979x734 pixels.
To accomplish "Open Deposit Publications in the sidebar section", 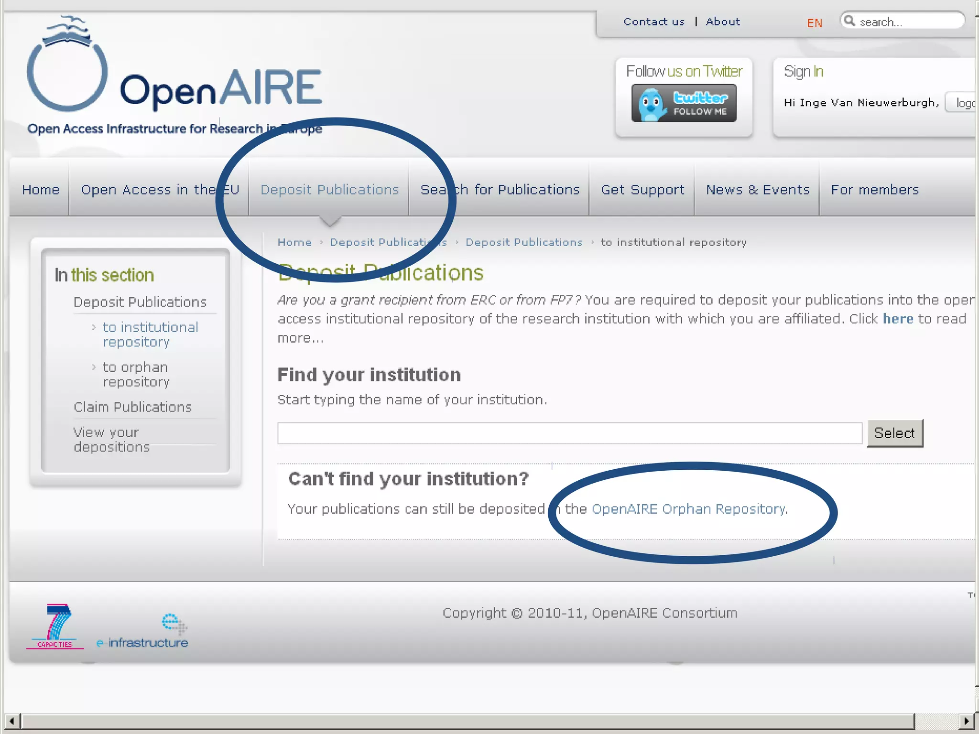I will pos(140,302).
